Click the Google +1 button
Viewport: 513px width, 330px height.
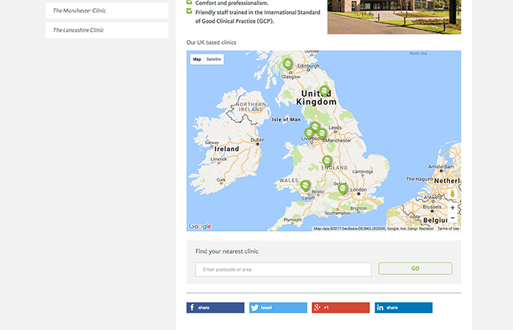point(341,308)
